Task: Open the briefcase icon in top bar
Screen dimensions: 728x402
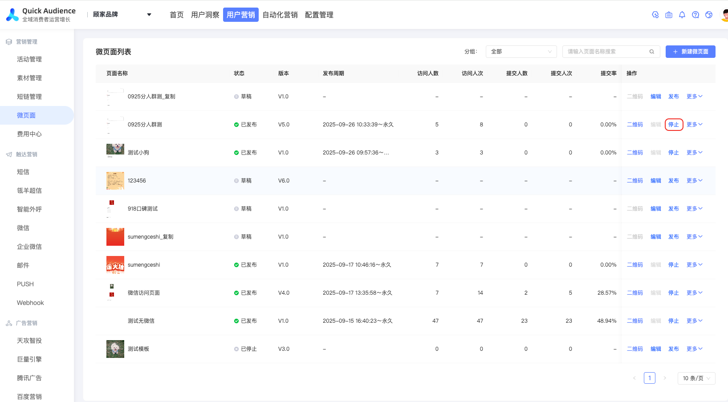Action: pyautogui.click(x=668, y=15)
